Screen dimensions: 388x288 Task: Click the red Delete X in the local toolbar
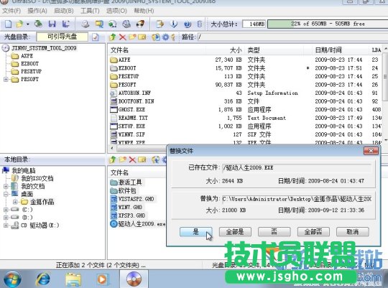click(x=132, y=159)
